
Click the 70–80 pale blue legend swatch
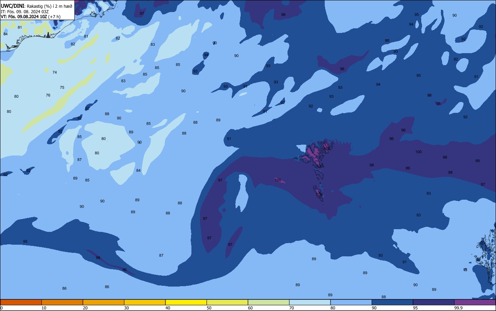click(x=310, y=302)
